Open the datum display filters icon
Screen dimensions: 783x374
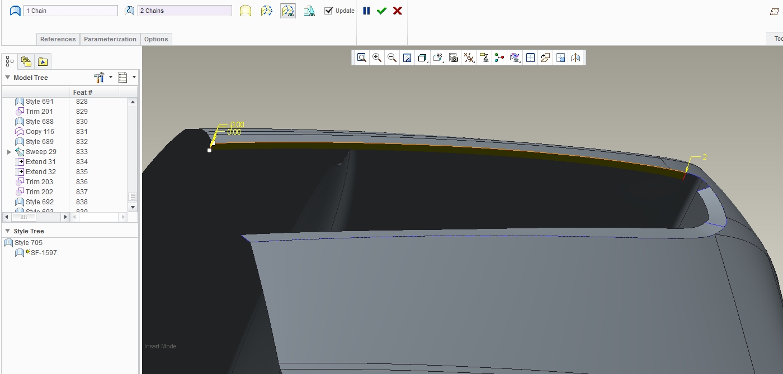[x=469, y=57]
